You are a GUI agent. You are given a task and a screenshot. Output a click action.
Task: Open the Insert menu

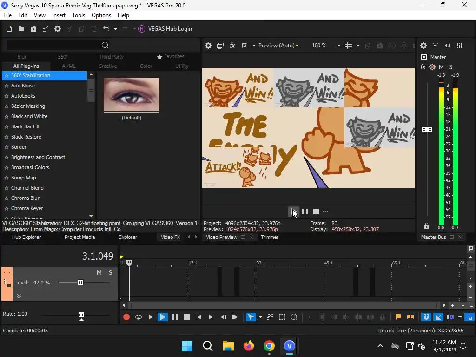(x=59, y=15)
